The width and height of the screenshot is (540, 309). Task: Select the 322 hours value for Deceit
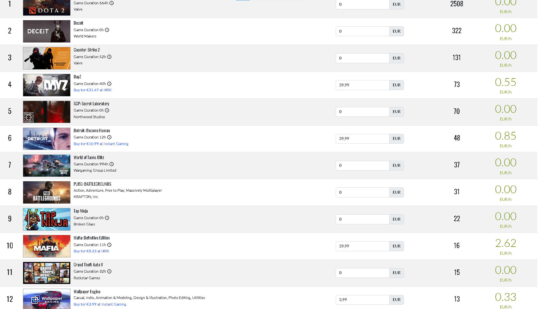coord(457,31)
